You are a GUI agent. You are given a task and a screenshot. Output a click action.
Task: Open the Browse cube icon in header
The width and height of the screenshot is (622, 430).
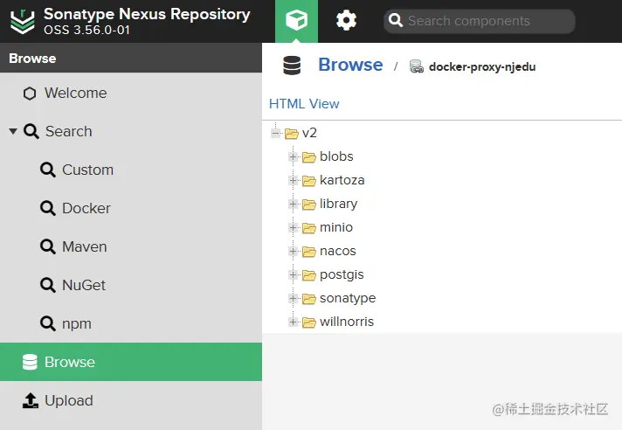tap(296, 21)
